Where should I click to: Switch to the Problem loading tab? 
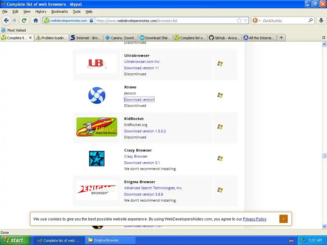[51, 38]
